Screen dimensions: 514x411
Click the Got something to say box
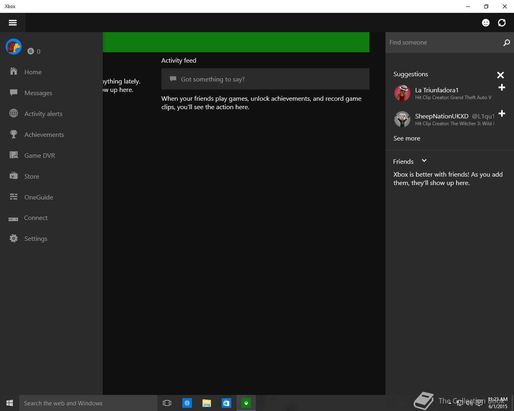(x=265, y=79)
